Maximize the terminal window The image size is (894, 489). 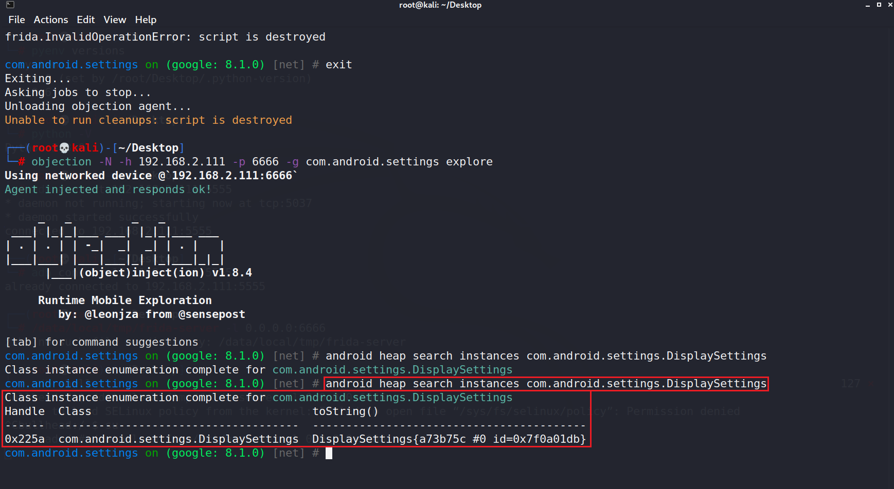(879, 5)
